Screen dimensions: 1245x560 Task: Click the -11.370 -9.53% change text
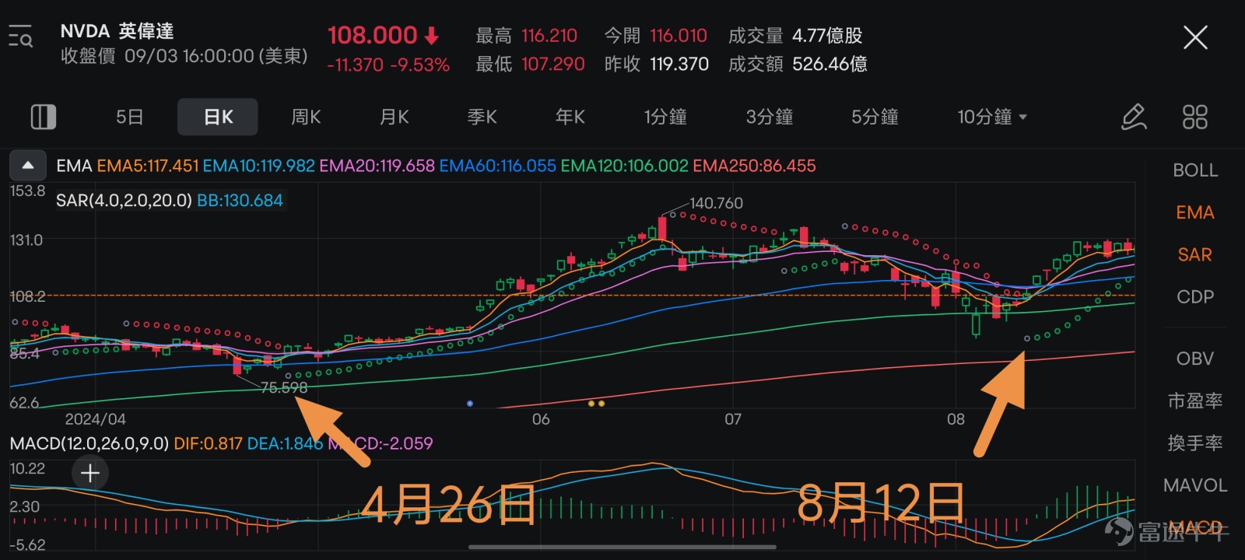click(388, 65)
